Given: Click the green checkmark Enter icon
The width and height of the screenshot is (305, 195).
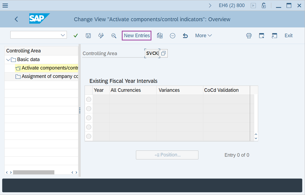Looking at the screenshot, I should coord(76,36).
